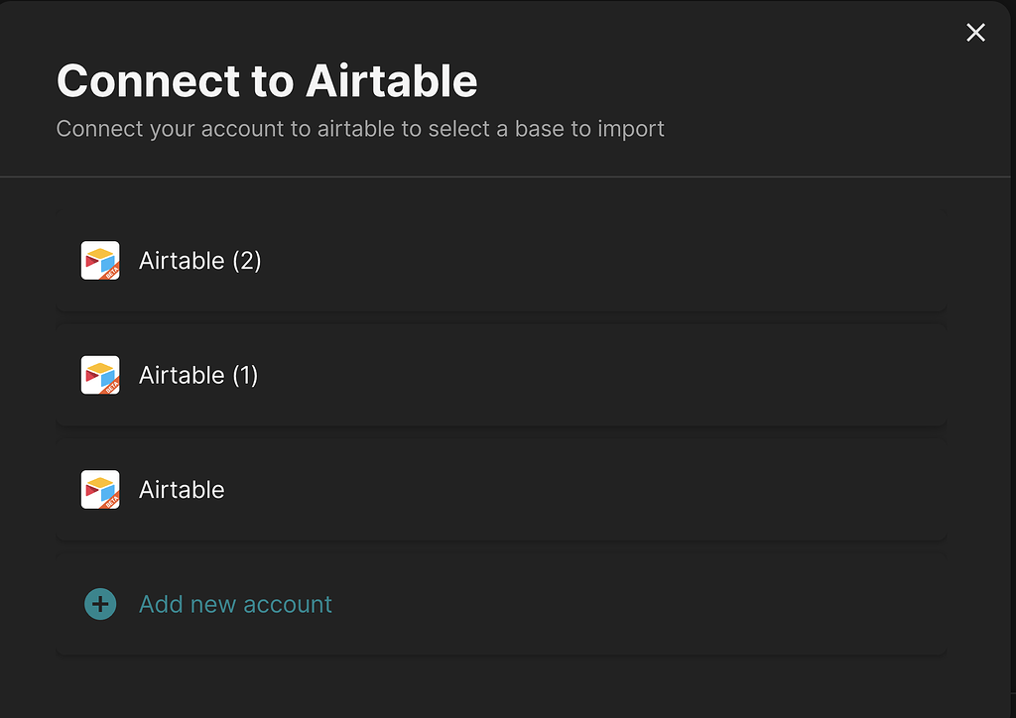Click the BETA badge on the Airtable (2) logo
1016x718 pixels.
111,272
